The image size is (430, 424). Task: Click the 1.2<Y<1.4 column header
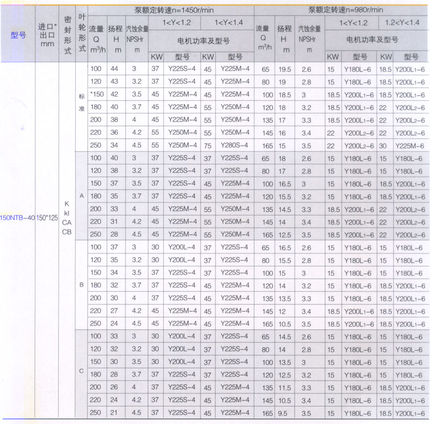[403, 23]
